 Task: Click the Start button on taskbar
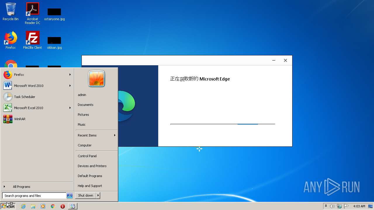click(8, 206)
